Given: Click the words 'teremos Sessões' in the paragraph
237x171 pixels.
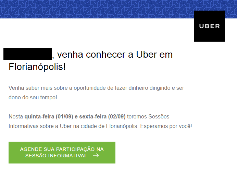Looking at the screenshot, I should (x=148, y=117).
